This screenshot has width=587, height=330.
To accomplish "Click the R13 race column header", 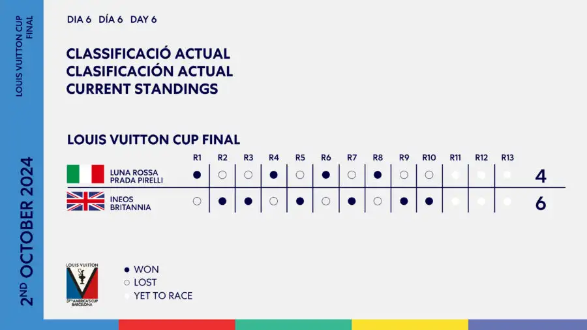I will pyautogui.click(x=507, y=158).
